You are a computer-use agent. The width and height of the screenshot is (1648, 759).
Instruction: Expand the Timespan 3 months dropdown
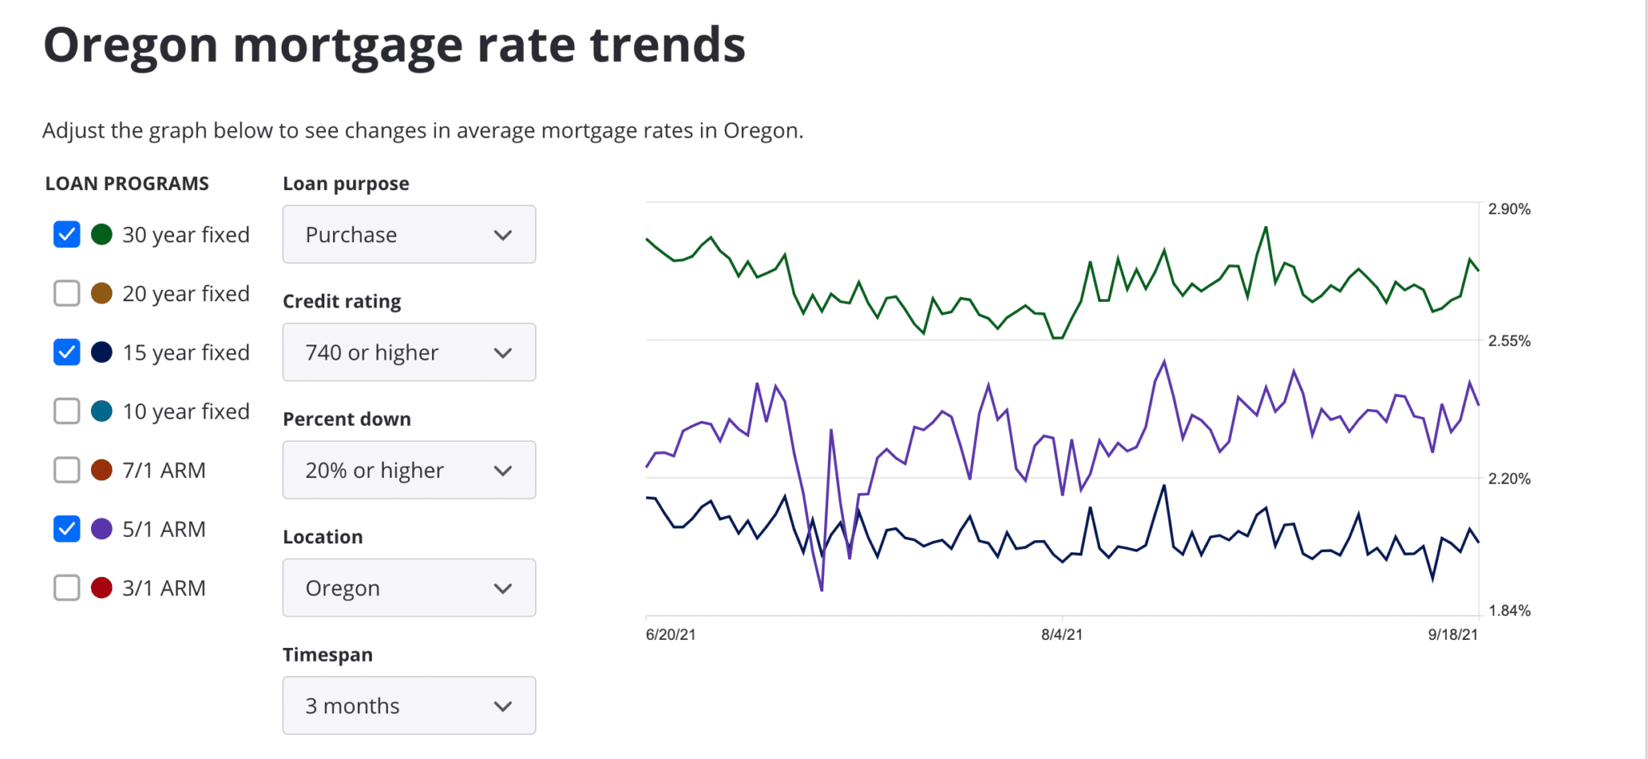coord(409,705)
